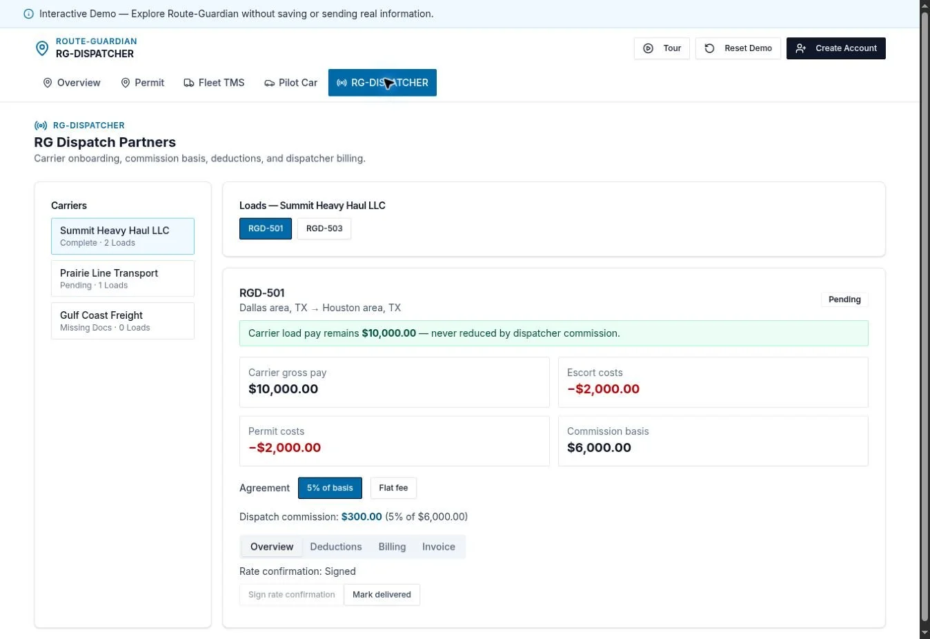Image resolution: width=930 pixels, height=639 pixels.
Task: Click the $300.00 dispatch commission amount
Action: coord(362,517)
